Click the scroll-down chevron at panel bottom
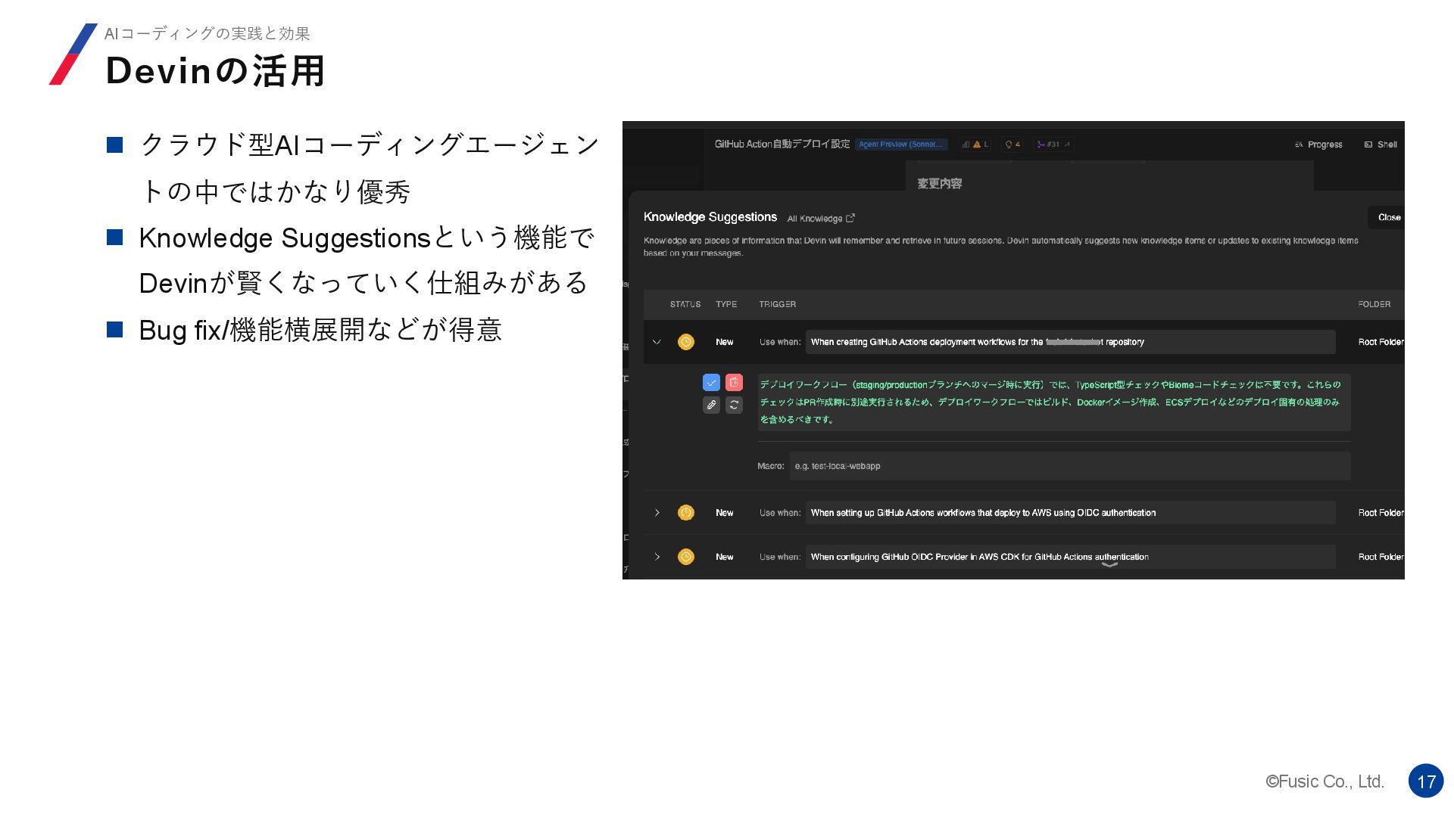 [x=1109, y=565]
